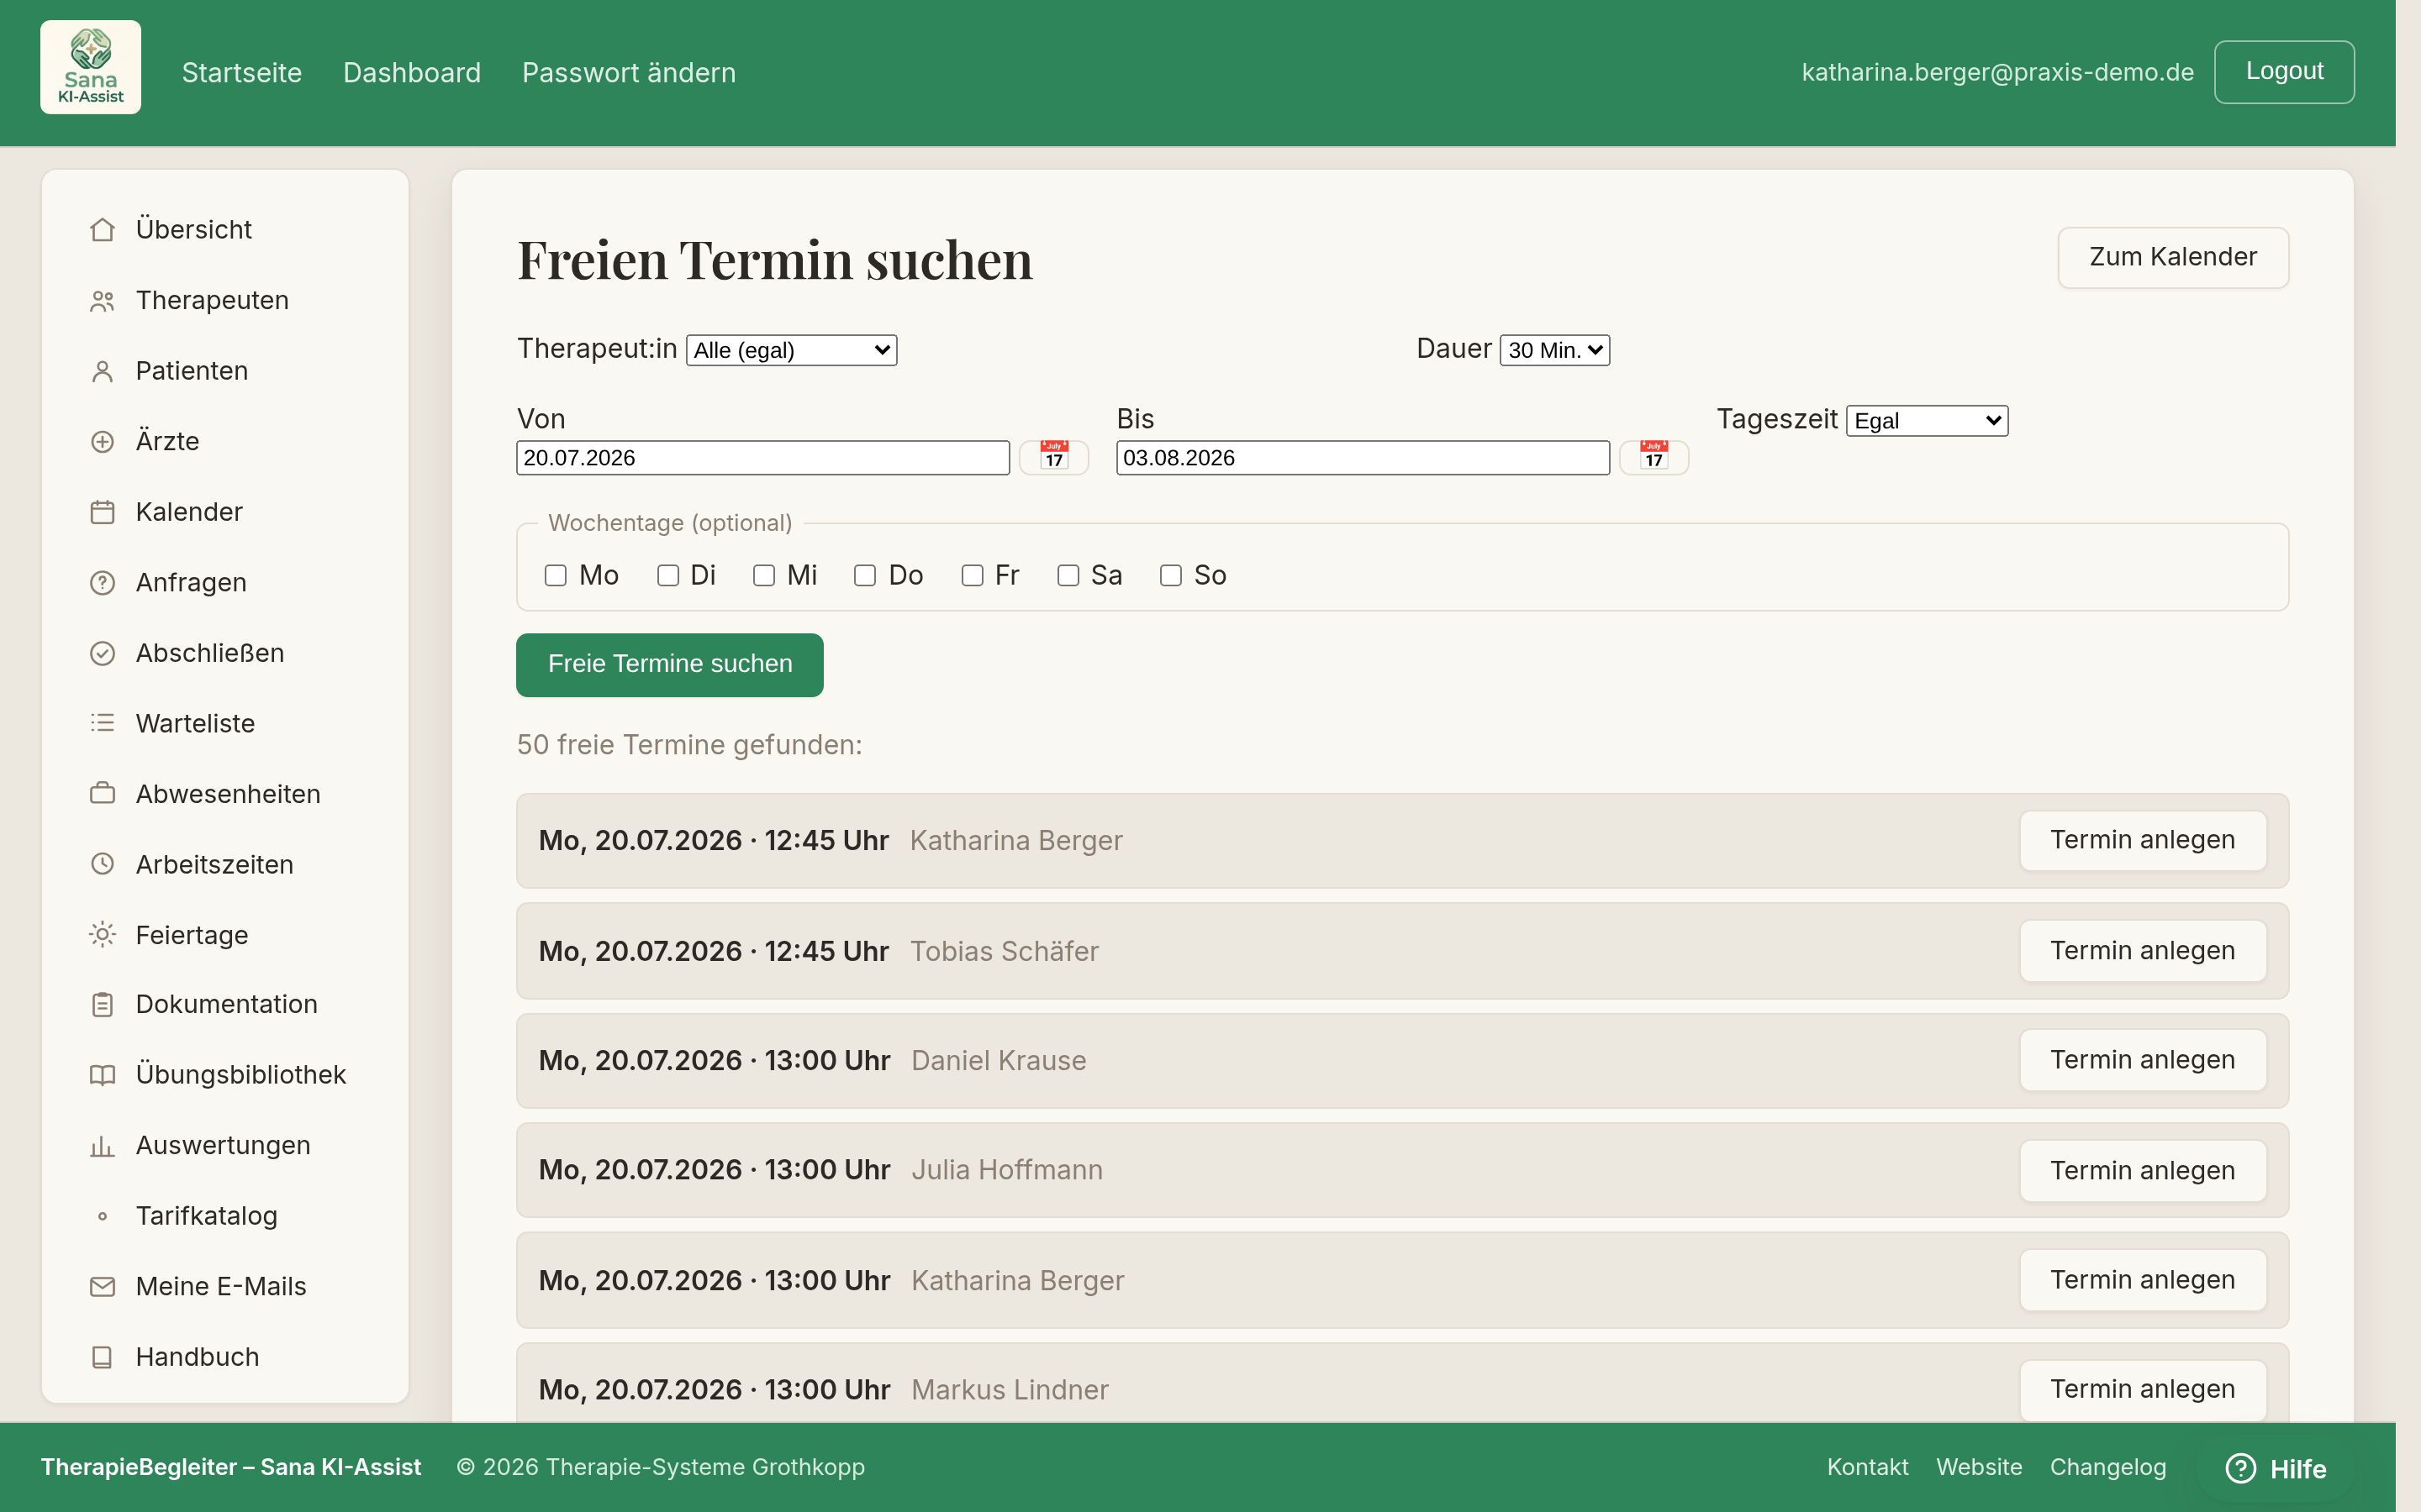2421x1512 pixels.
Task: Click Termin anlegen for Markus Lindner
Action: tap(2143, 1389)
